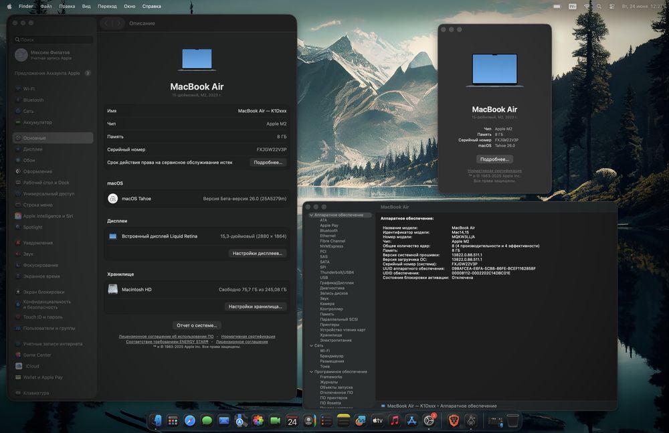Launch Music from the Dock

click(x=395, y=420)
